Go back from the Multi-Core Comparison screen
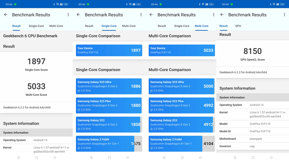The image size is (289, 162). [151, 15]
